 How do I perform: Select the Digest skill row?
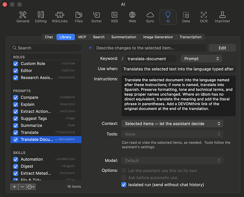point(46,166)
